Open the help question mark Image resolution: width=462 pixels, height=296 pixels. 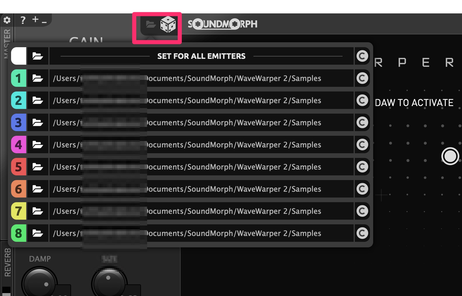pyautogui.click(x=23, y=20)
